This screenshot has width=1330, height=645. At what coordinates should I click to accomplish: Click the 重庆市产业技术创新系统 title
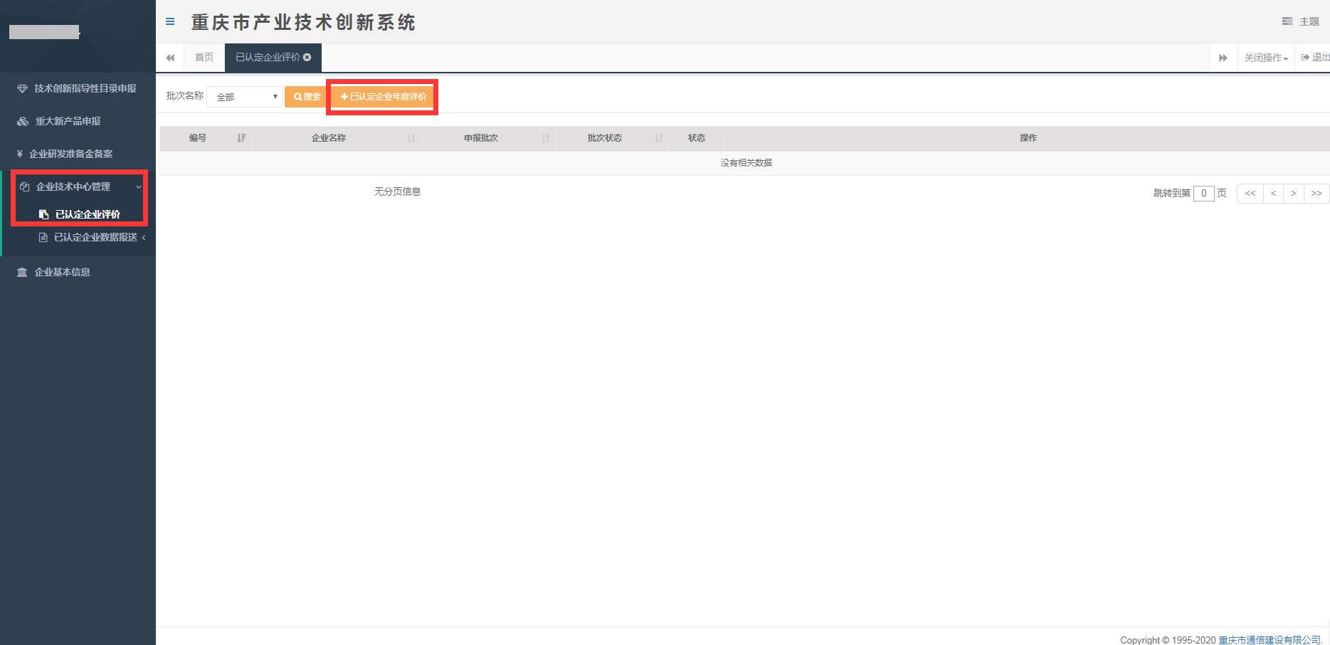[x=303, y=22]
